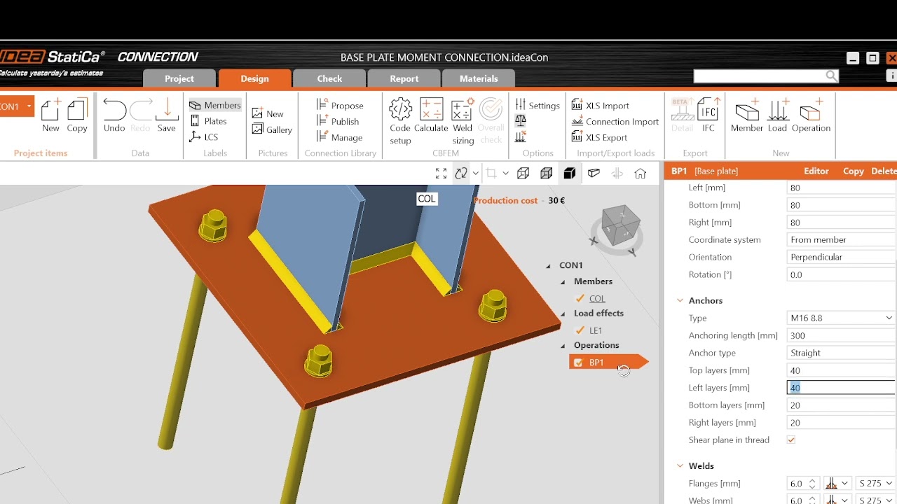The width and height of the screenshot is (897, 504).
Task: Click the Top layers value field
Action: coord(841,370)
